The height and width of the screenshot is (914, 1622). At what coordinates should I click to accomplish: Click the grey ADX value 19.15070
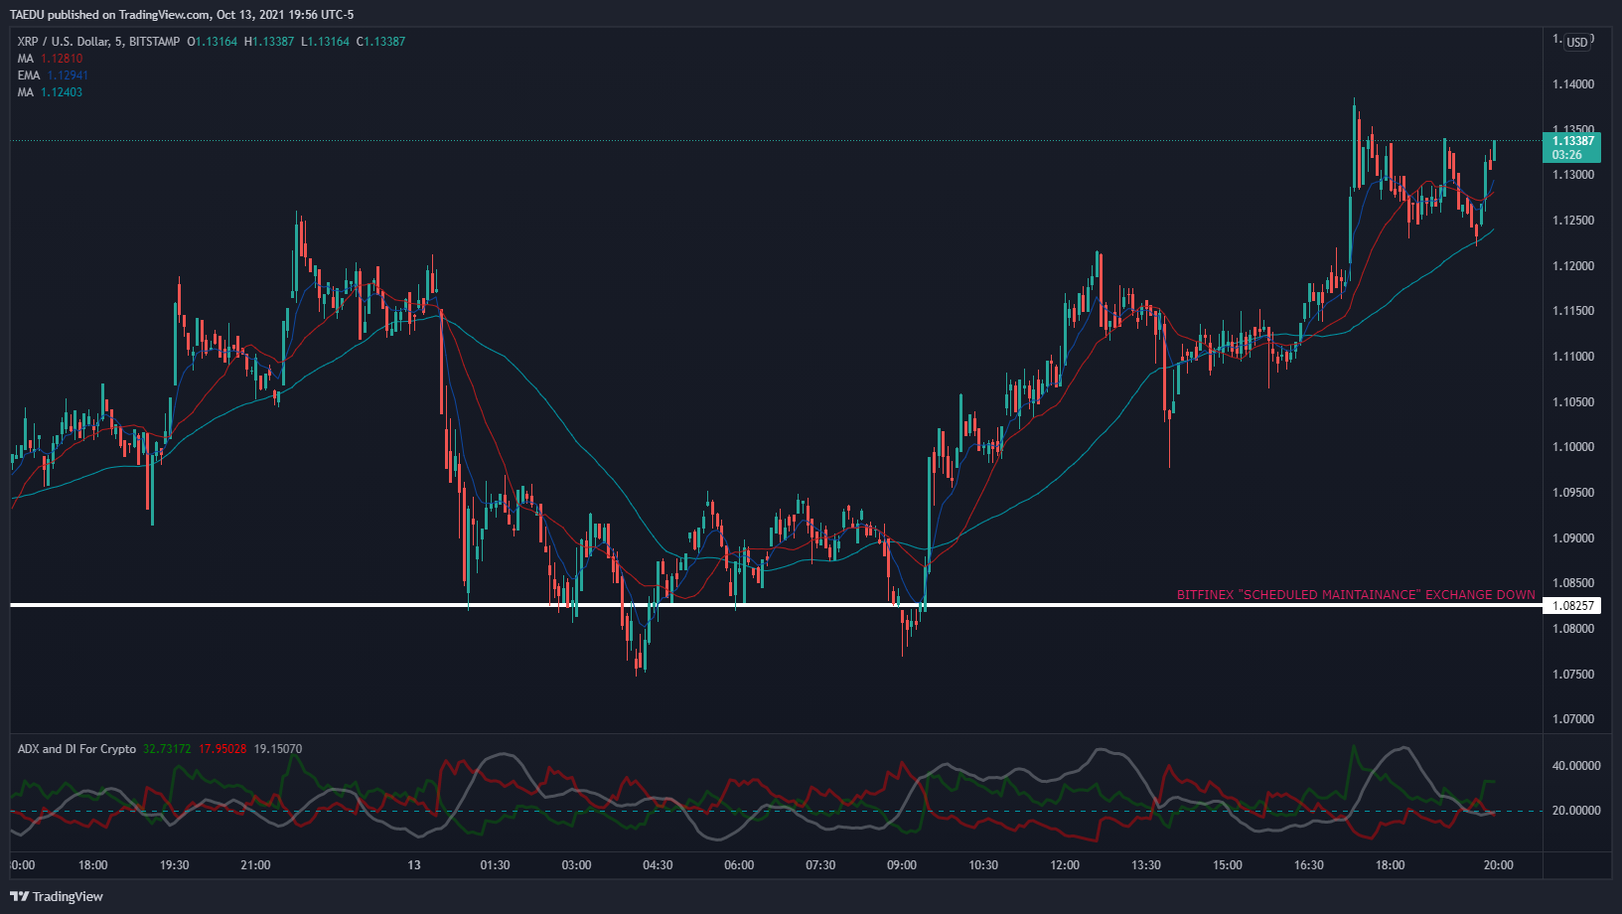click(278, 749)
